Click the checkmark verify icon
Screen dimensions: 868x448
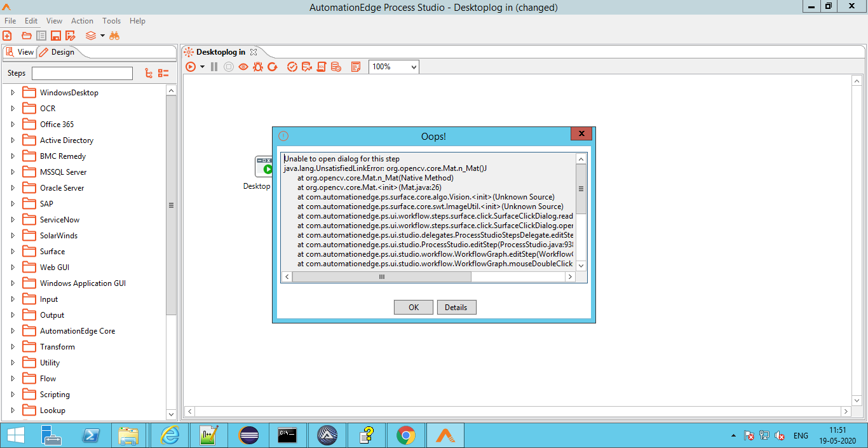pos(292,67)
